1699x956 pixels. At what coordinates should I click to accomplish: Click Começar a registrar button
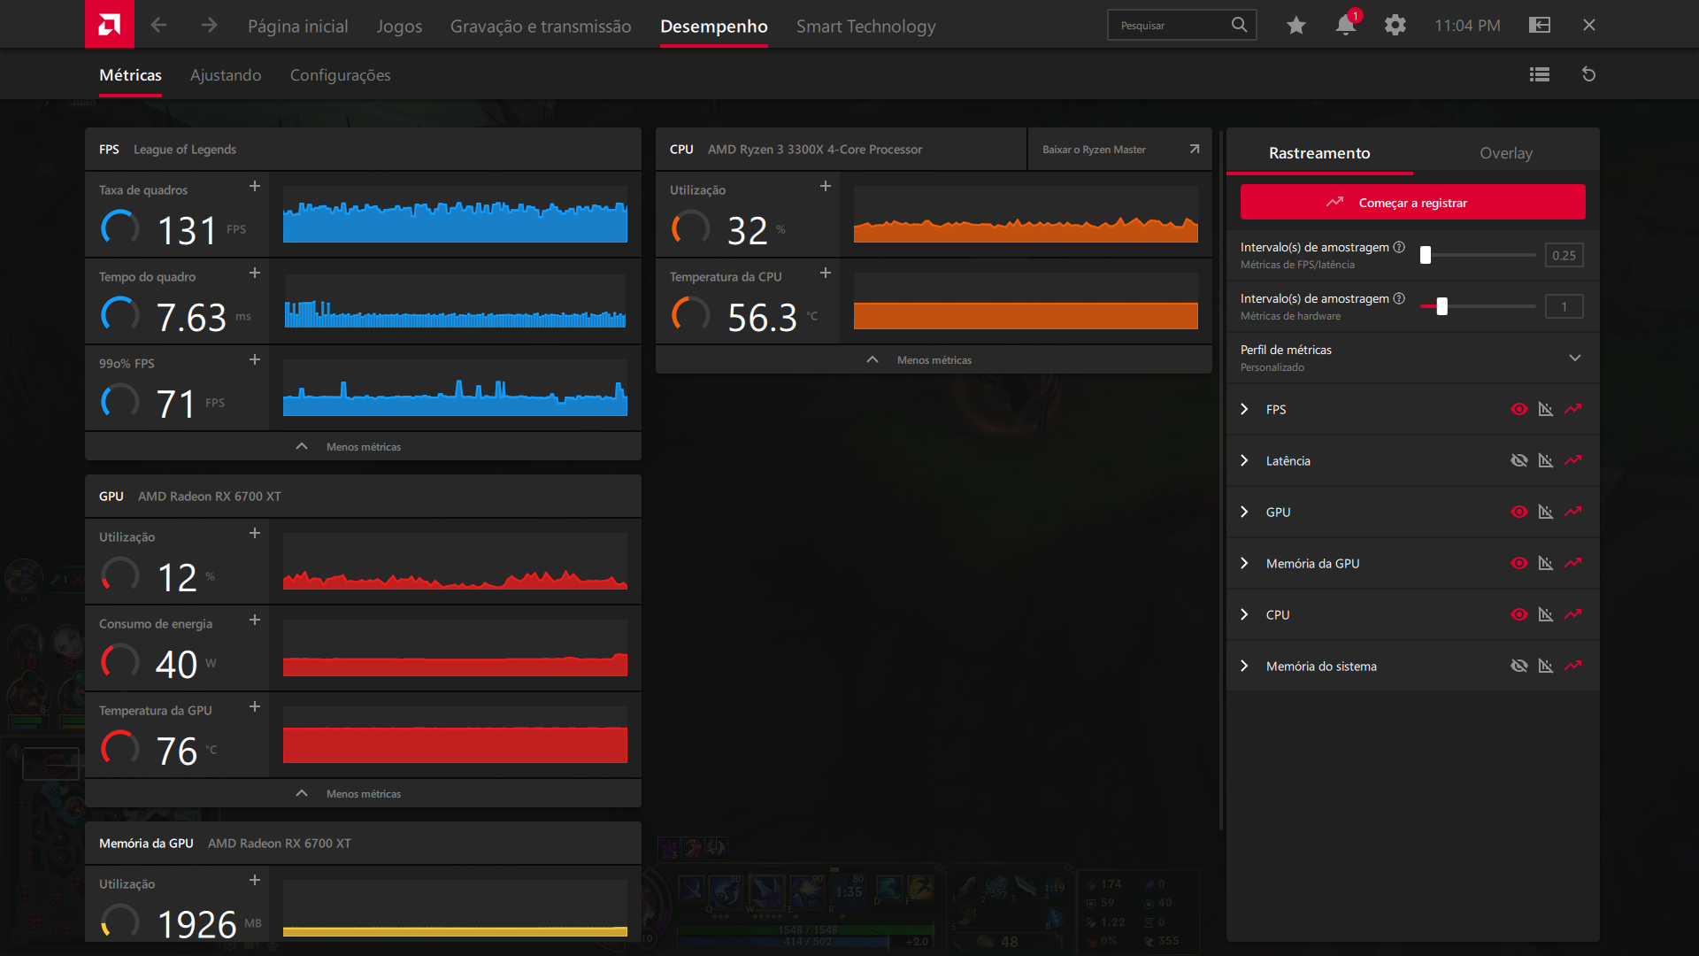[1412, 202]
